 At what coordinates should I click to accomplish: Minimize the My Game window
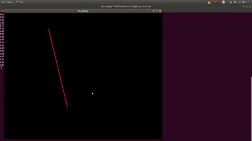(x=154, y=11)
